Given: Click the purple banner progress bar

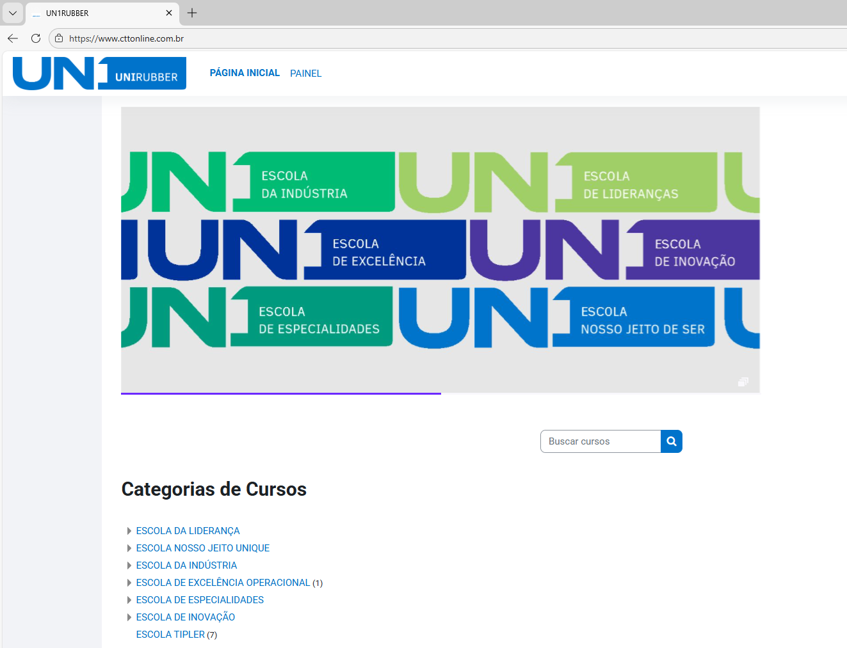Looking at the screenshot, I should click(280, 393).
